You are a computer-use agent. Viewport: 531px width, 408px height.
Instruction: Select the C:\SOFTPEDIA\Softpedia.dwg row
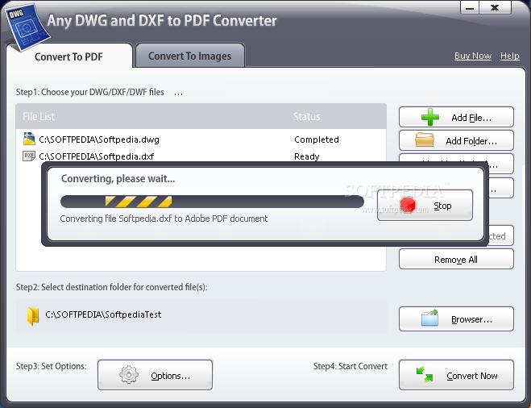201,139
